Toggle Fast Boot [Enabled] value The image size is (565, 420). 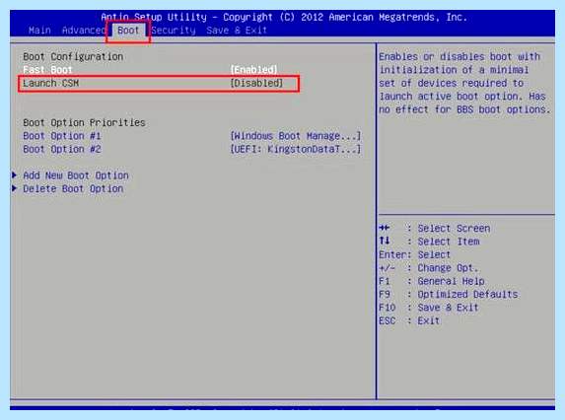[x=254, y=70]
